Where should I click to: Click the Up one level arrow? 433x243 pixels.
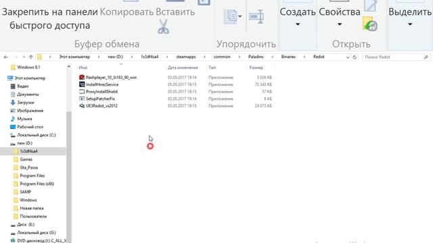[x=30, y=57]
